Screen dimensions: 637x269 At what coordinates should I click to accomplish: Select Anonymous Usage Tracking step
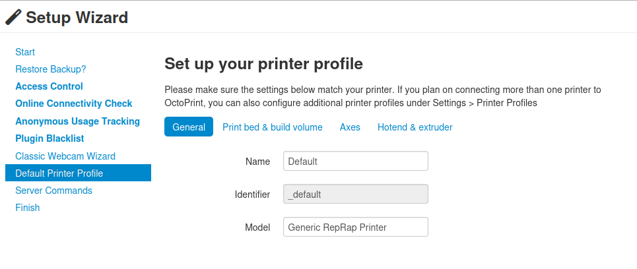[x=78, y=121]
